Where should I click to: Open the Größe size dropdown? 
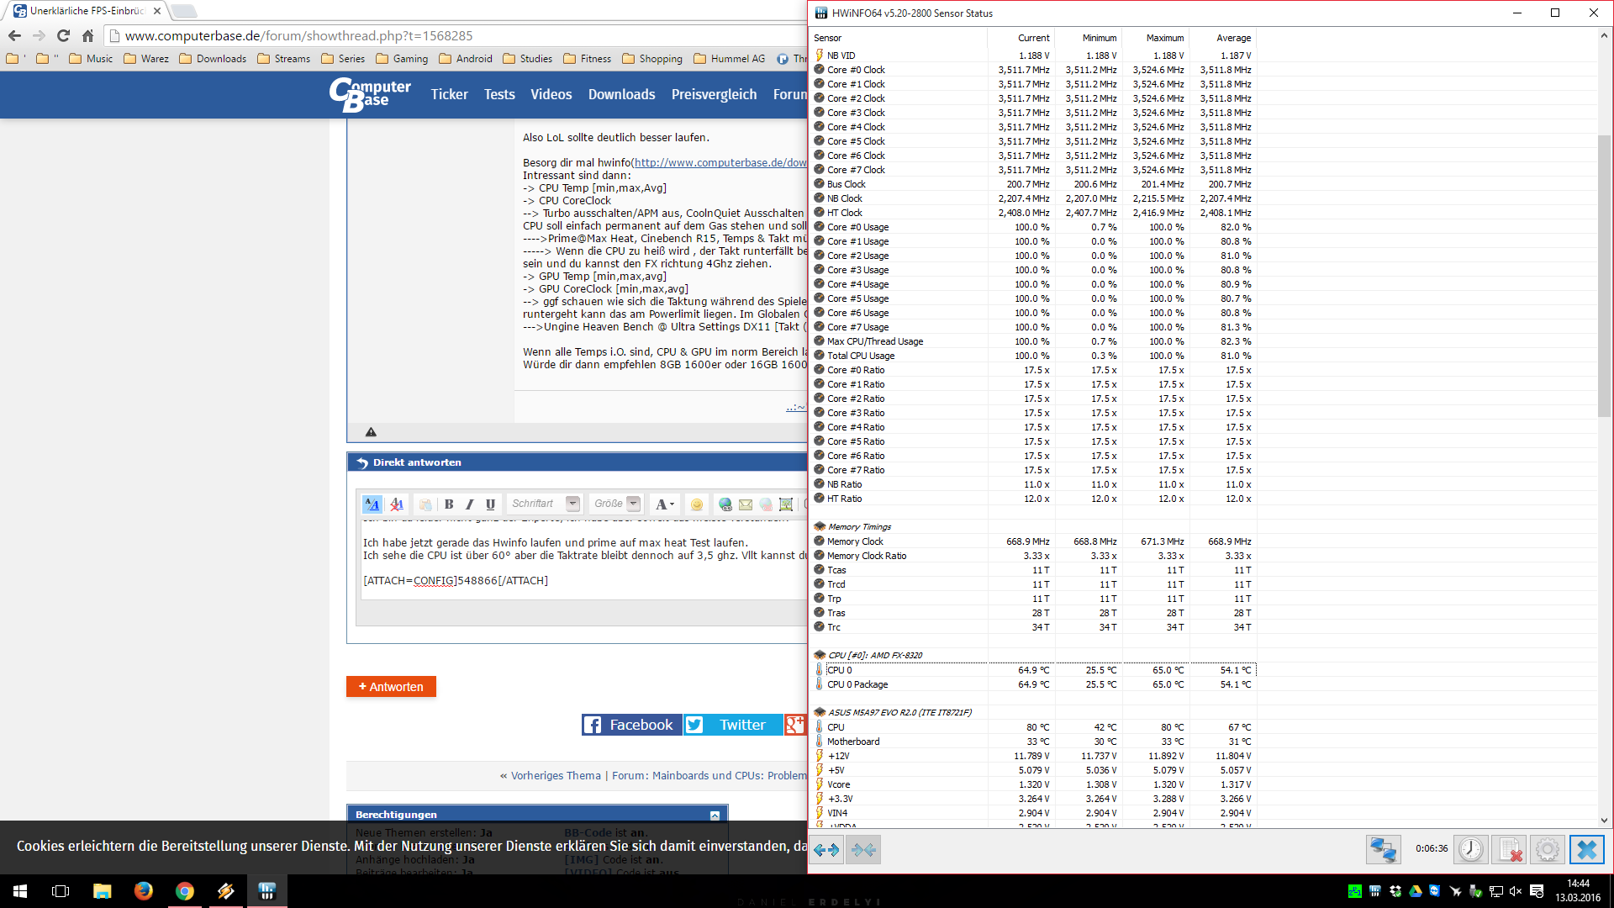pyautogui.click(x=633, y=504)
